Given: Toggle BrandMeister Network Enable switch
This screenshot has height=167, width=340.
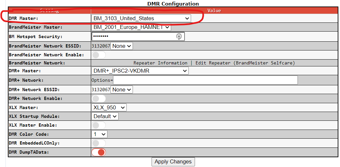Looking at the screenshot, I should (99, 55).
